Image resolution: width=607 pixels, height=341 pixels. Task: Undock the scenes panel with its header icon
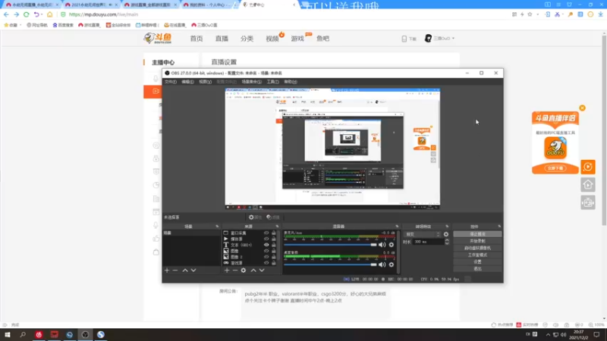pyautogui.click(x=217, y=227)
